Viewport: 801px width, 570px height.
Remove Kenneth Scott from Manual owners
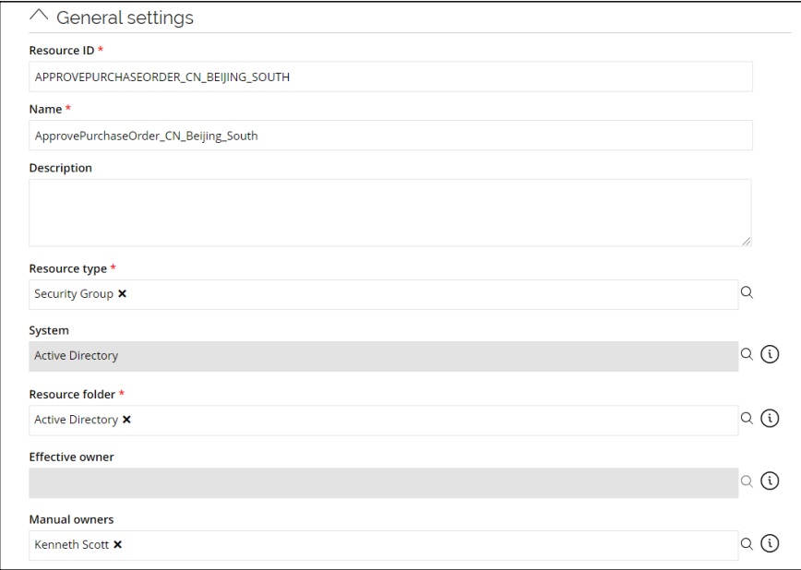[118, 545]
